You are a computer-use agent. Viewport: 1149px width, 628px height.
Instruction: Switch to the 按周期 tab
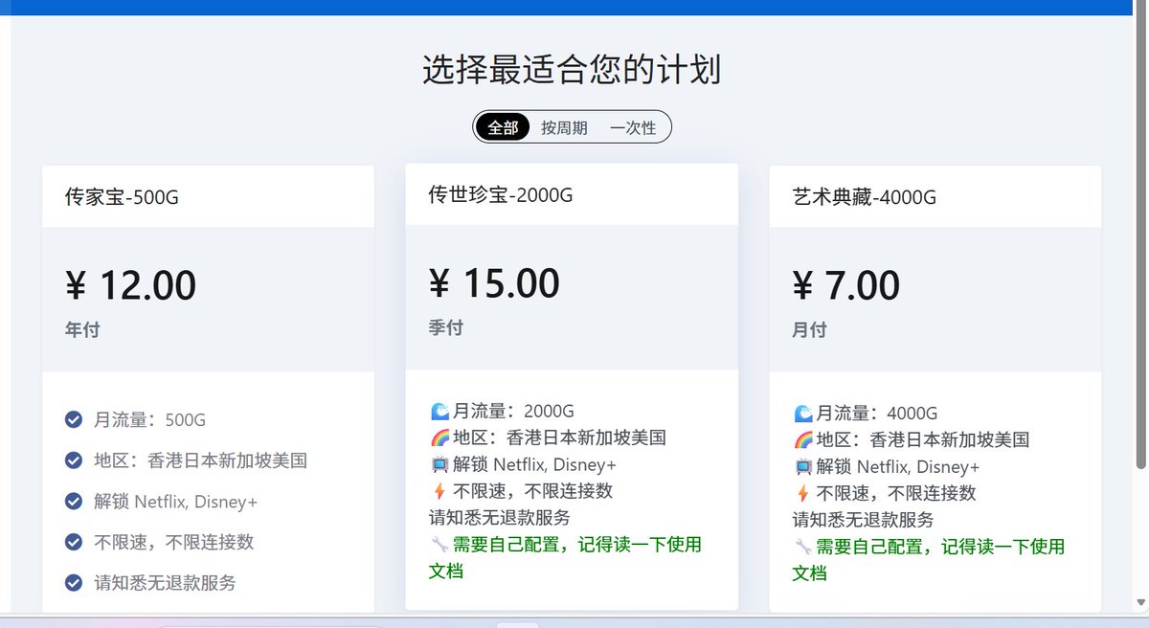click(x=564, y=127)
